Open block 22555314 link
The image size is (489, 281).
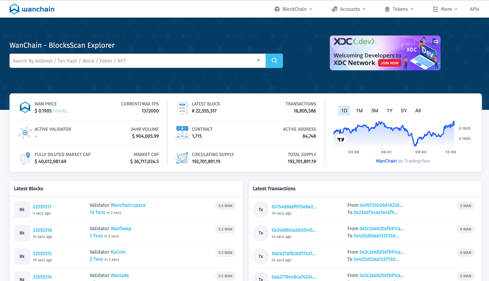pos(42,277)
